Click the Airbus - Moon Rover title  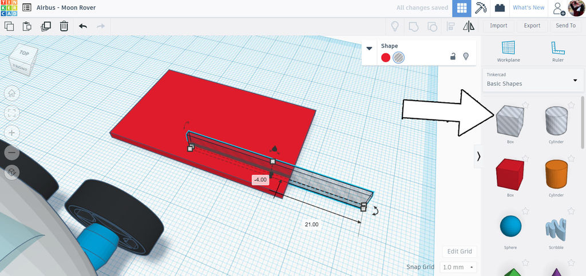tap(66, 7)
